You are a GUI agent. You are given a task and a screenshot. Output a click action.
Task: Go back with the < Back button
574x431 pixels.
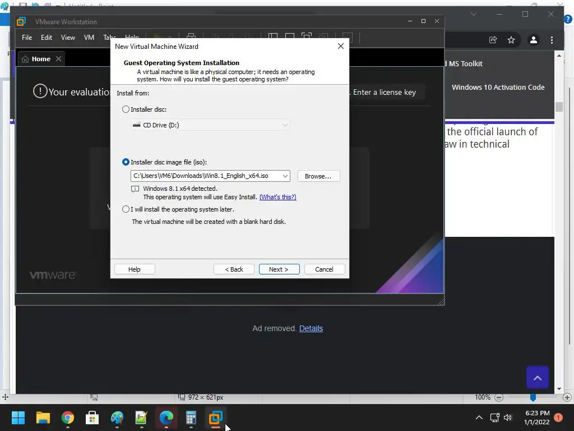coord(234,269)
